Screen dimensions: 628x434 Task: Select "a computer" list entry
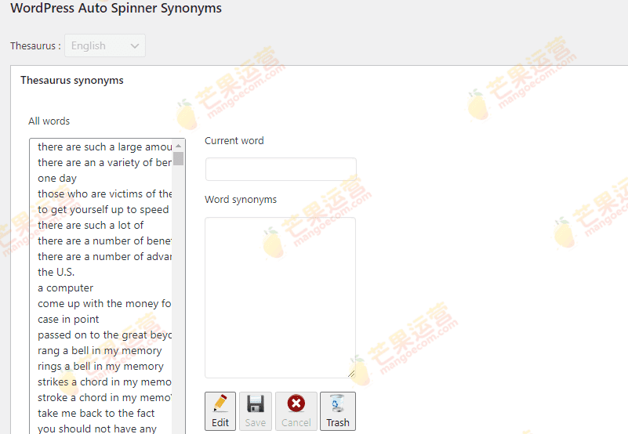coord(65,288)
